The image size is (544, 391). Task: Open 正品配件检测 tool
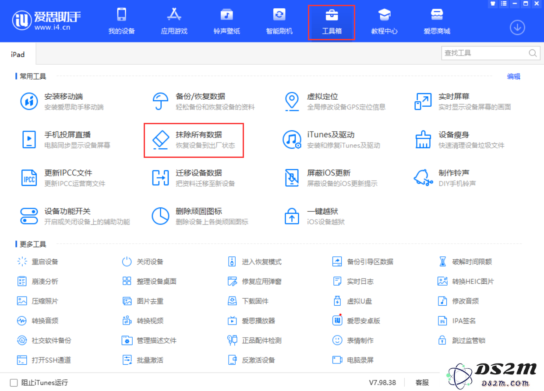[254, 340]
